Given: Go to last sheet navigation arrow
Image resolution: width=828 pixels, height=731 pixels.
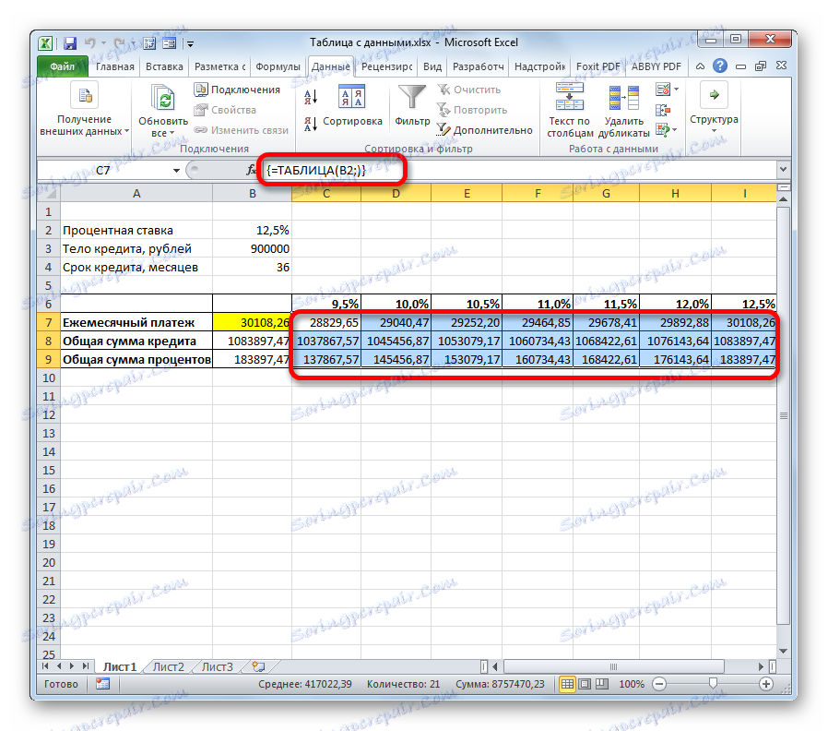Looking at the screenshot, I should (85, 666).
